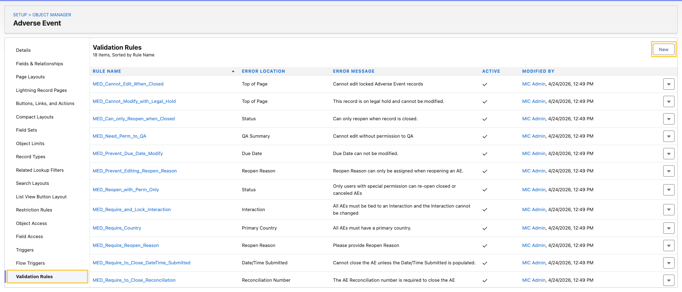Open MIC Admin in the MED_Cannot_Edit_When_Closed row
This screenshot has height=292, width=682.
click(x=534, y=84)
